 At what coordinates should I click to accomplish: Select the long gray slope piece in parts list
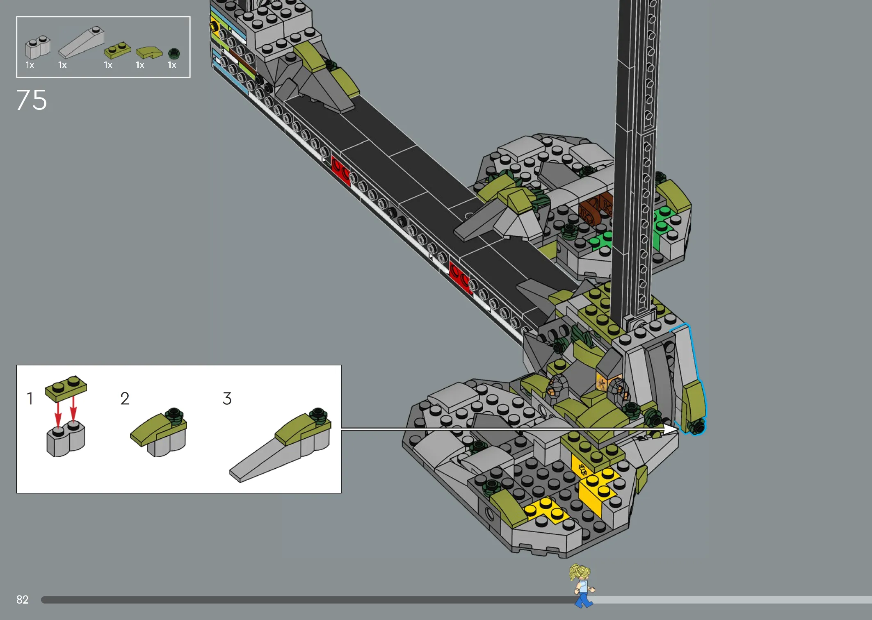(81, 43)
